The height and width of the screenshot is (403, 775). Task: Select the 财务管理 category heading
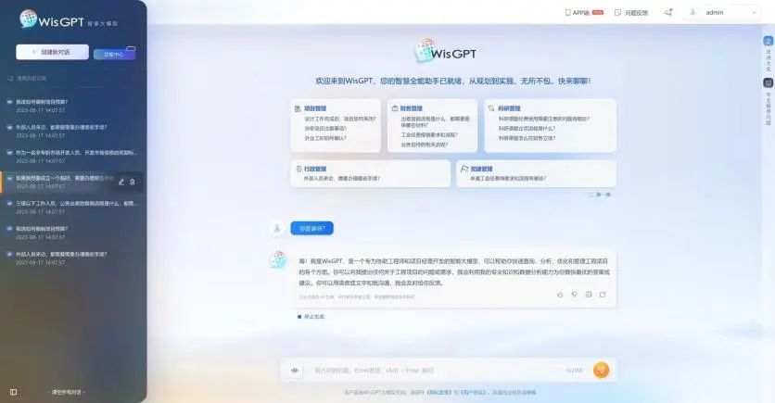click(412, 108)
